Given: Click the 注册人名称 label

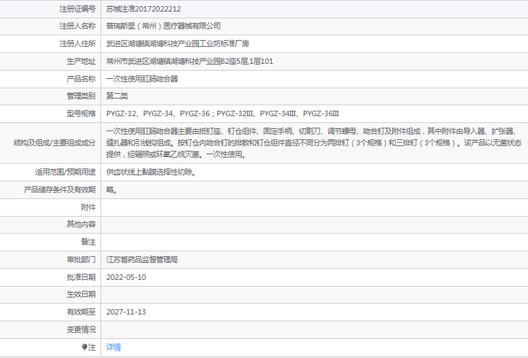Looking at the screenshot, I should (77, 26).
